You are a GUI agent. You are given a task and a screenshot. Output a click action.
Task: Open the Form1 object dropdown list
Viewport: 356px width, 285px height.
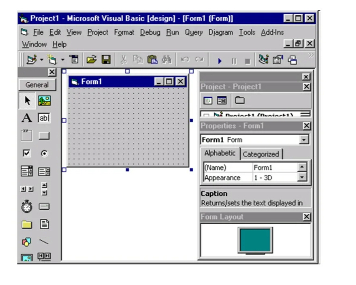(304, 140)
